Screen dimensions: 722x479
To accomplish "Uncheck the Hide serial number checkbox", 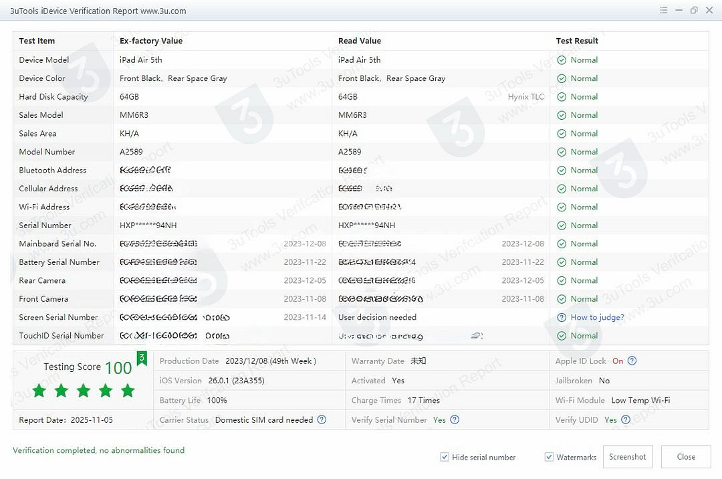I will (x=444, y=457).
